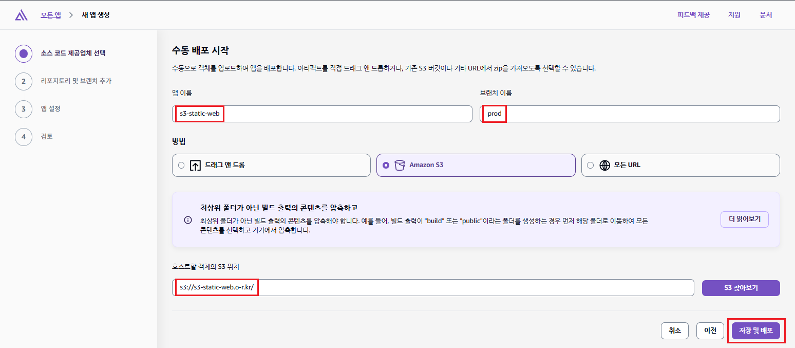Screen dimensions: 795x348
Task: Open the 모든 앱 breadcrumb link
Action: click(51, 15)
